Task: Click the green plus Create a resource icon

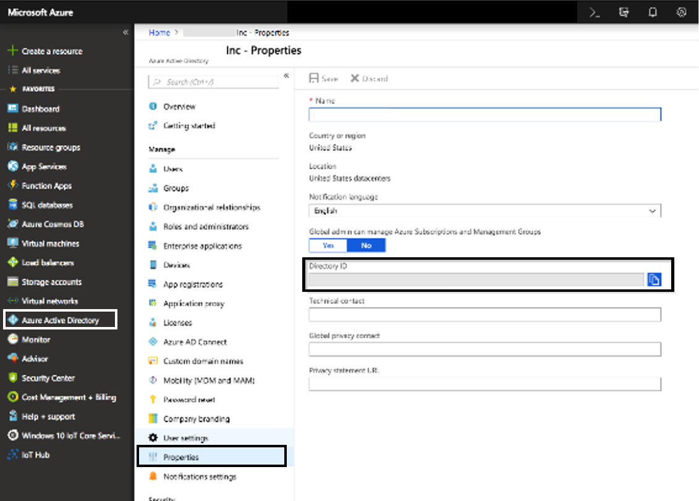Action: (x=12, y=51)
